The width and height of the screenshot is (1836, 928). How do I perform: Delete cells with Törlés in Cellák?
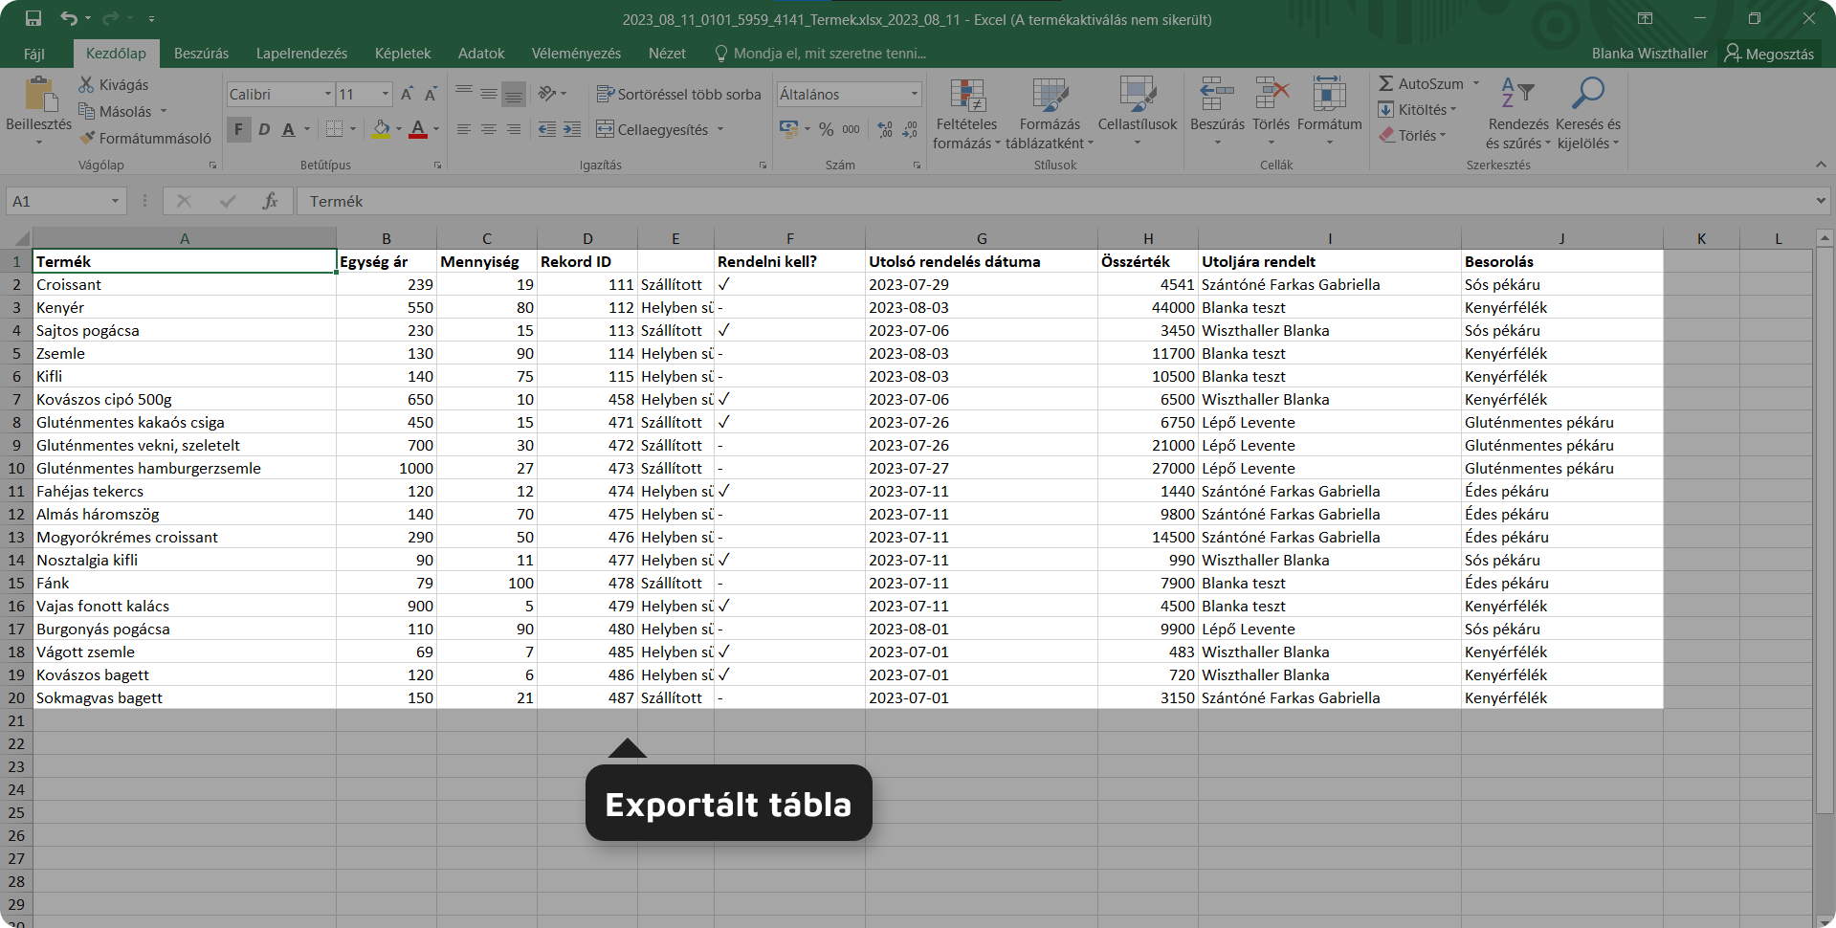1272,113
